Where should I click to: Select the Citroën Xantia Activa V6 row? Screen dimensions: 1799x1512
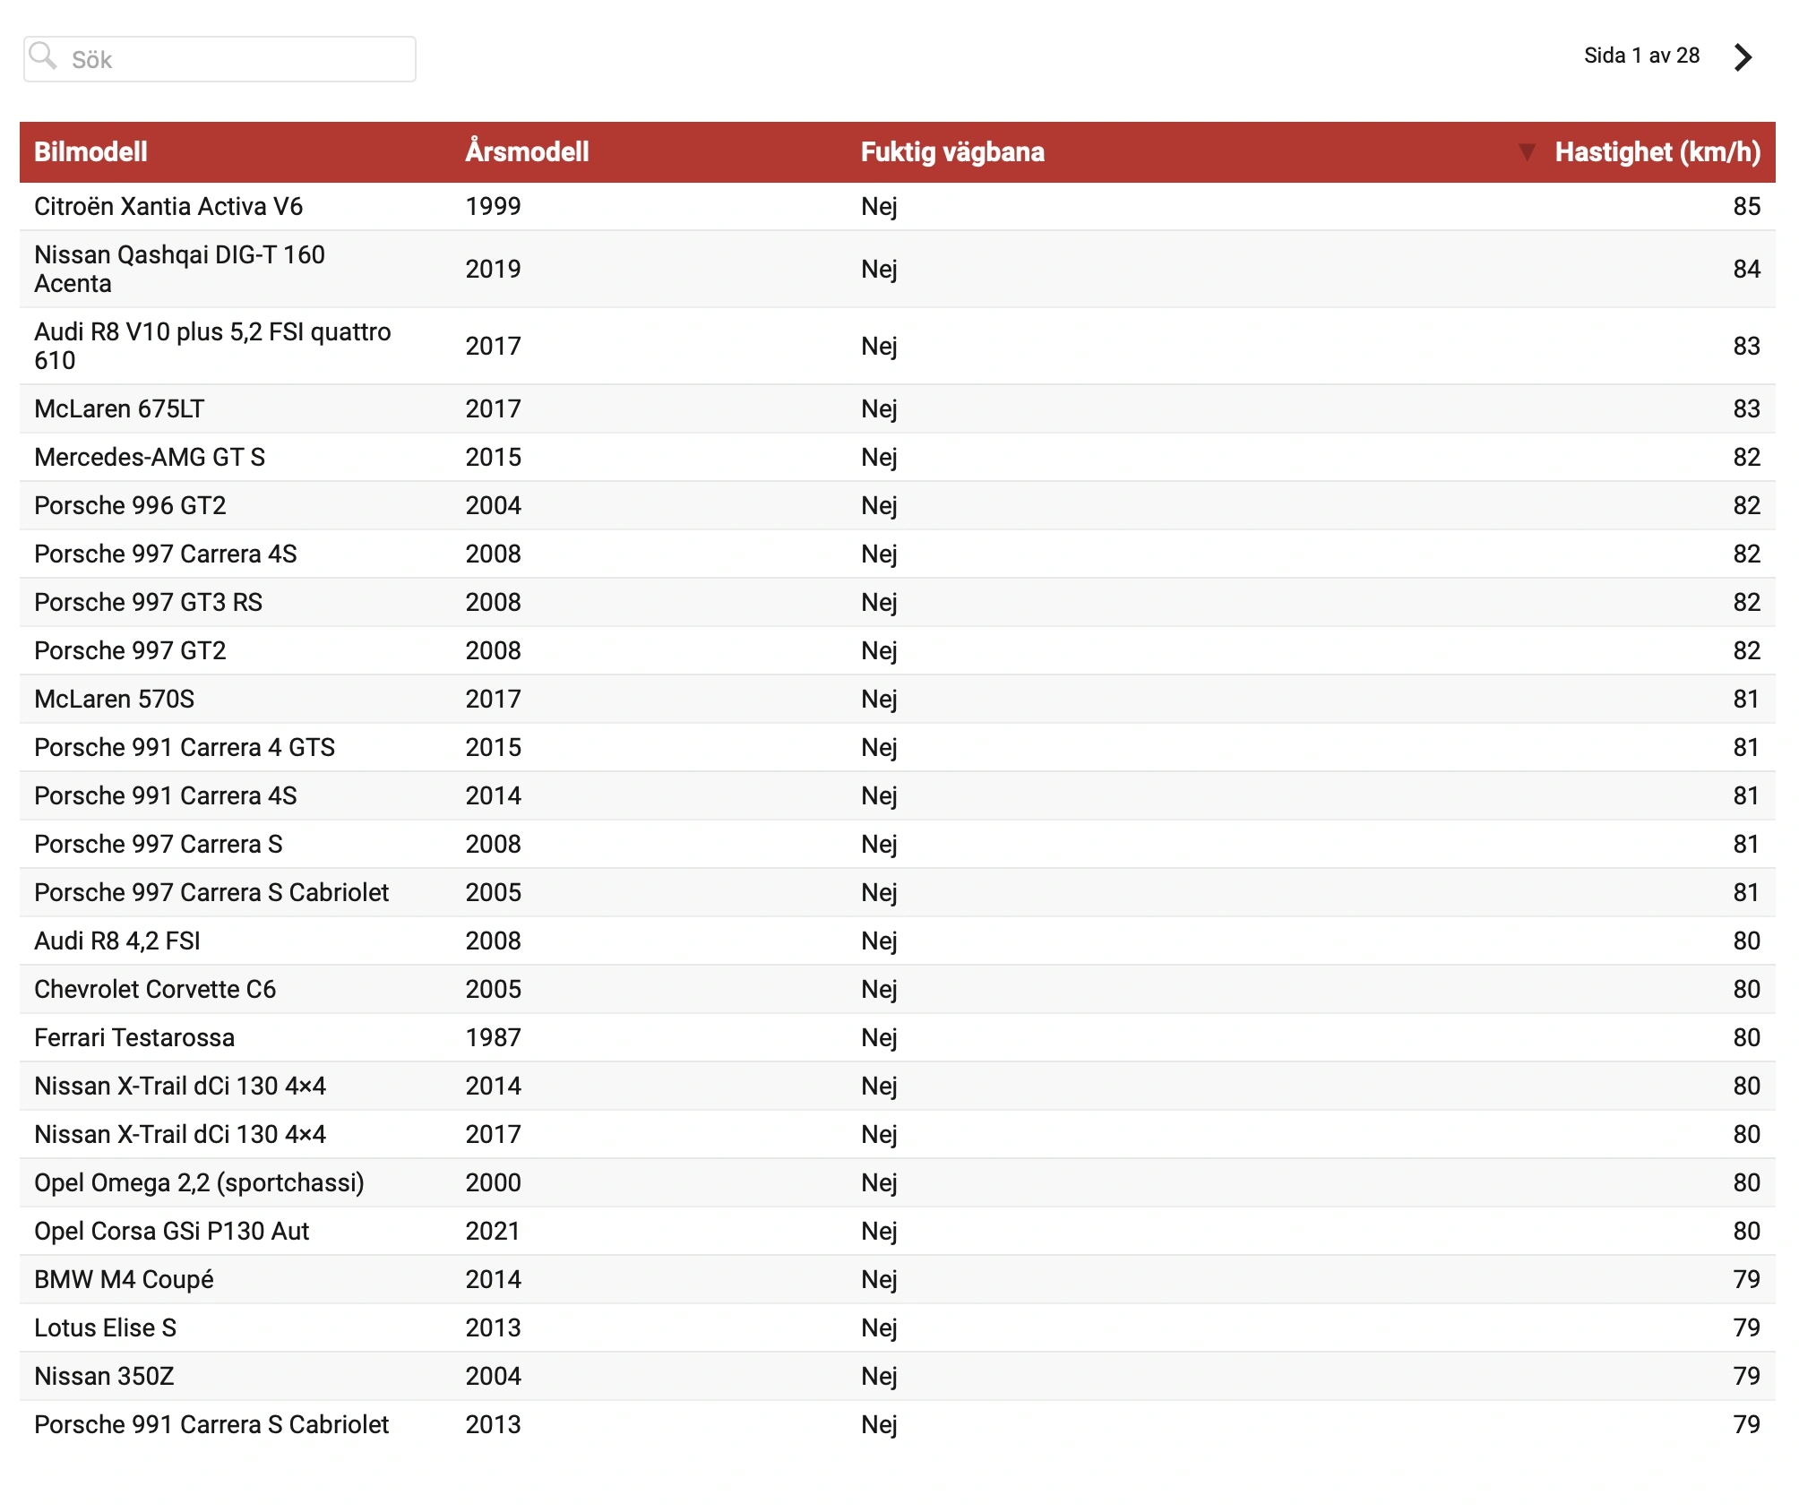898,207
